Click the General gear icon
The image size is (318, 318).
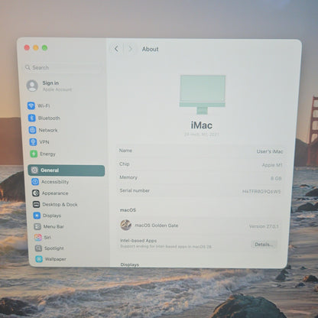pos(34,170)
